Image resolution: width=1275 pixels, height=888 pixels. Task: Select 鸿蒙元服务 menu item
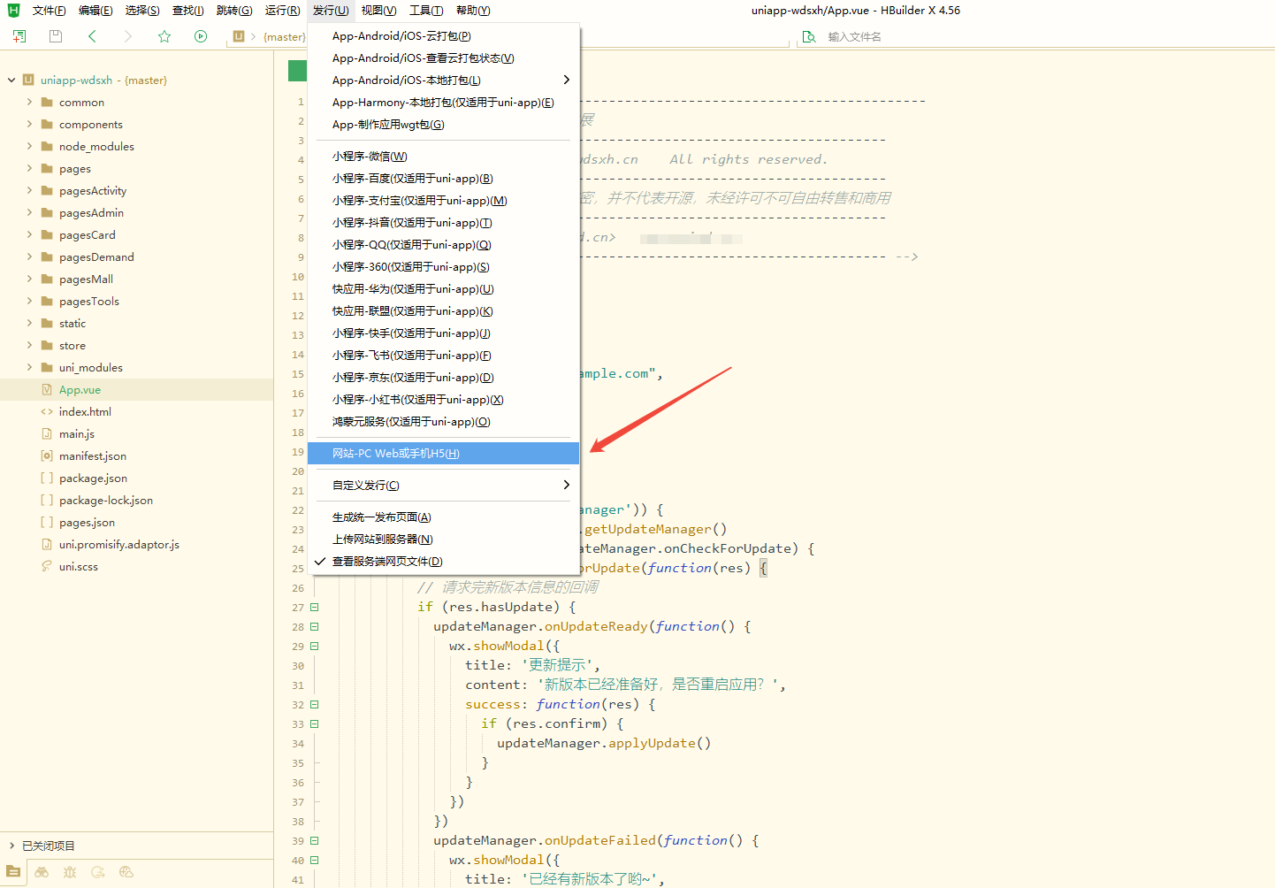click(443, 421)
